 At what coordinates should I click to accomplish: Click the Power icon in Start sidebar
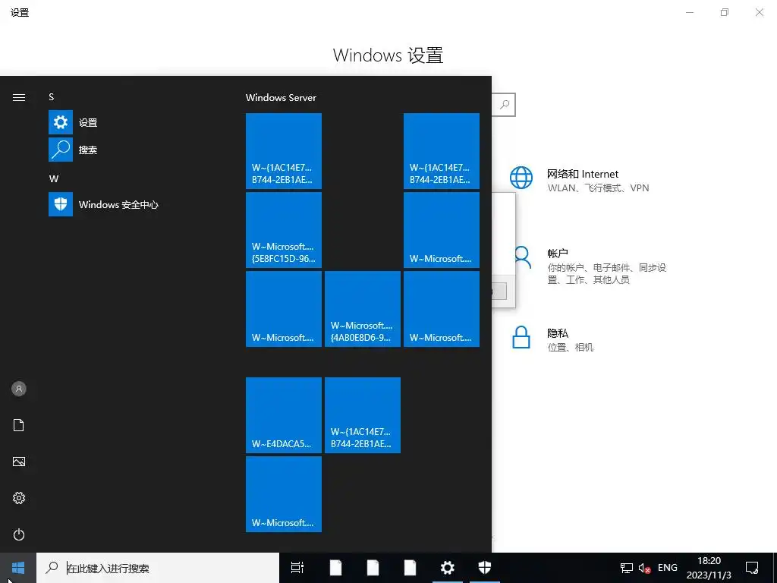pos(19,534)
